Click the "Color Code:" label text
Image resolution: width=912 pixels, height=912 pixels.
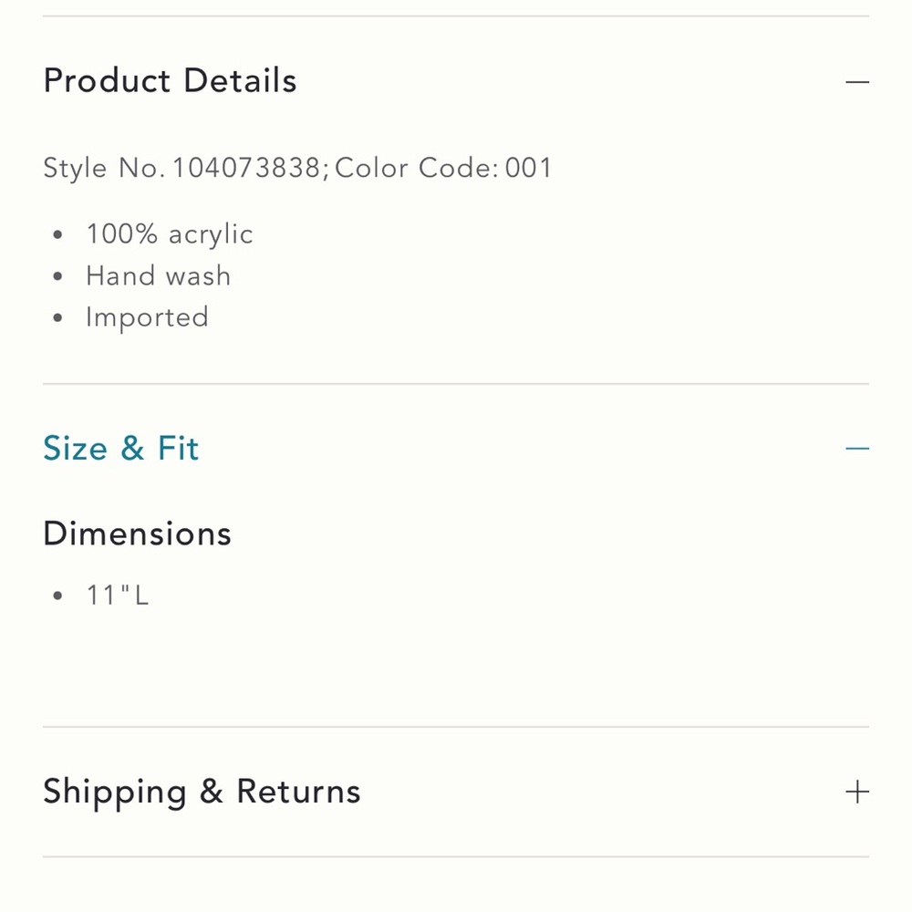click(417, 168)
